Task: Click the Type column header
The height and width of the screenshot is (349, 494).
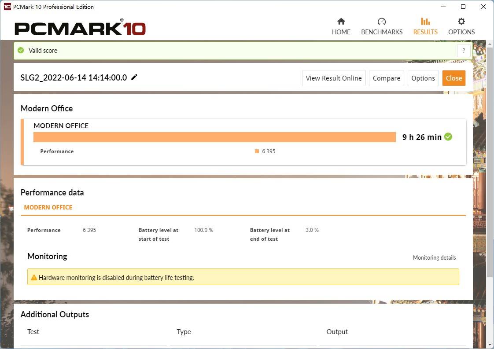Action: 184,332
